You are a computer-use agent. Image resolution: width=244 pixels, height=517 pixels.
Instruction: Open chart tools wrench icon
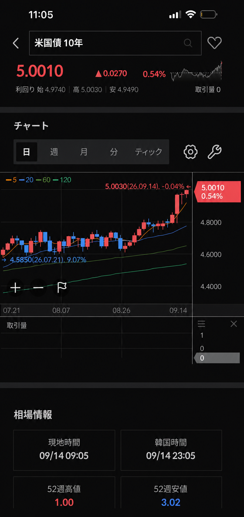click(x=215, y=152)
